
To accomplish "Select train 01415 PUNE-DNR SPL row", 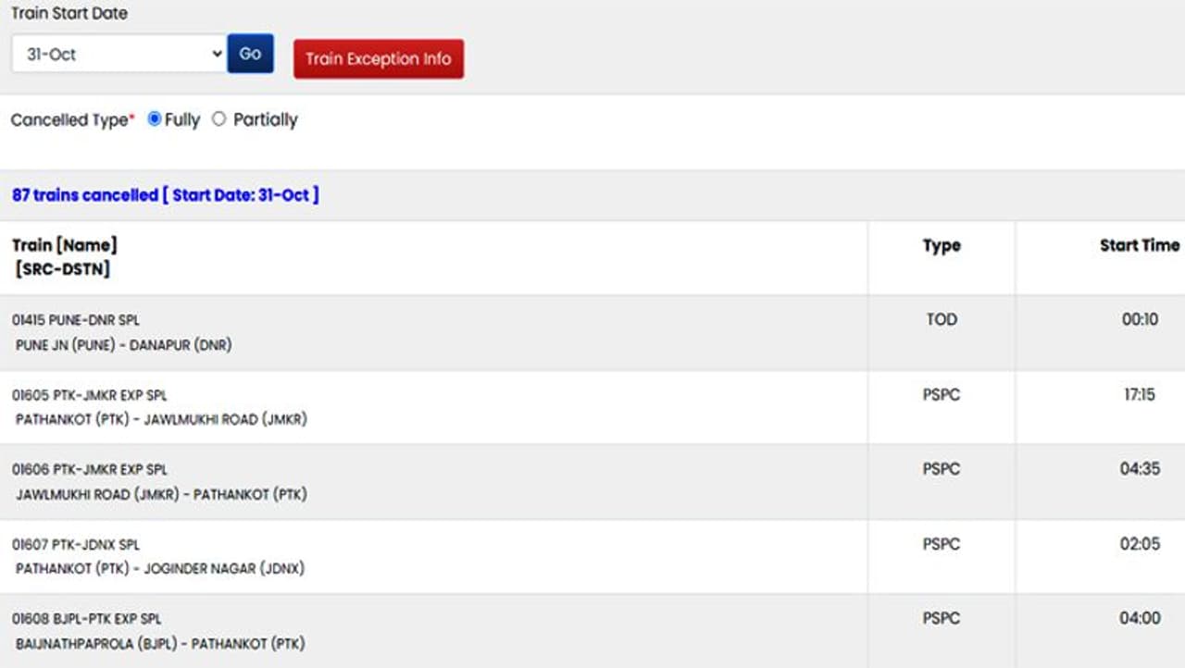I will point(76,320).
